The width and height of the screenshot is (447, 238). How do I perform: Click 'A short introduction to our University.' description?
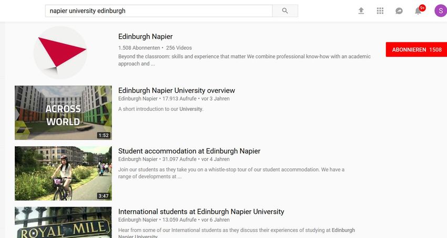click(161, 109)
